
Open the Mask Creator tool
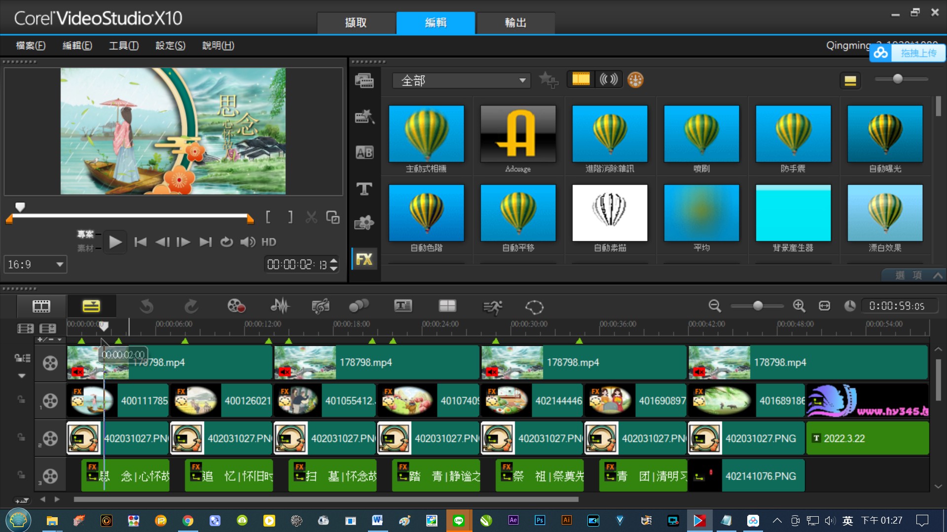point(534,307)
